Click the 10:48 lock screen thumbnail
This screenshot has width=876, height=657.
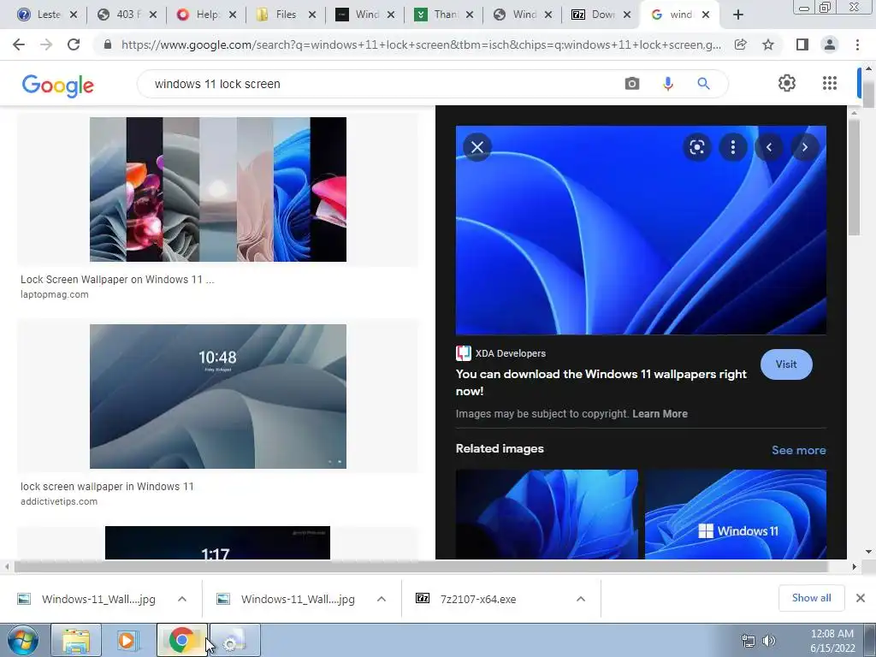pos(218,396)
